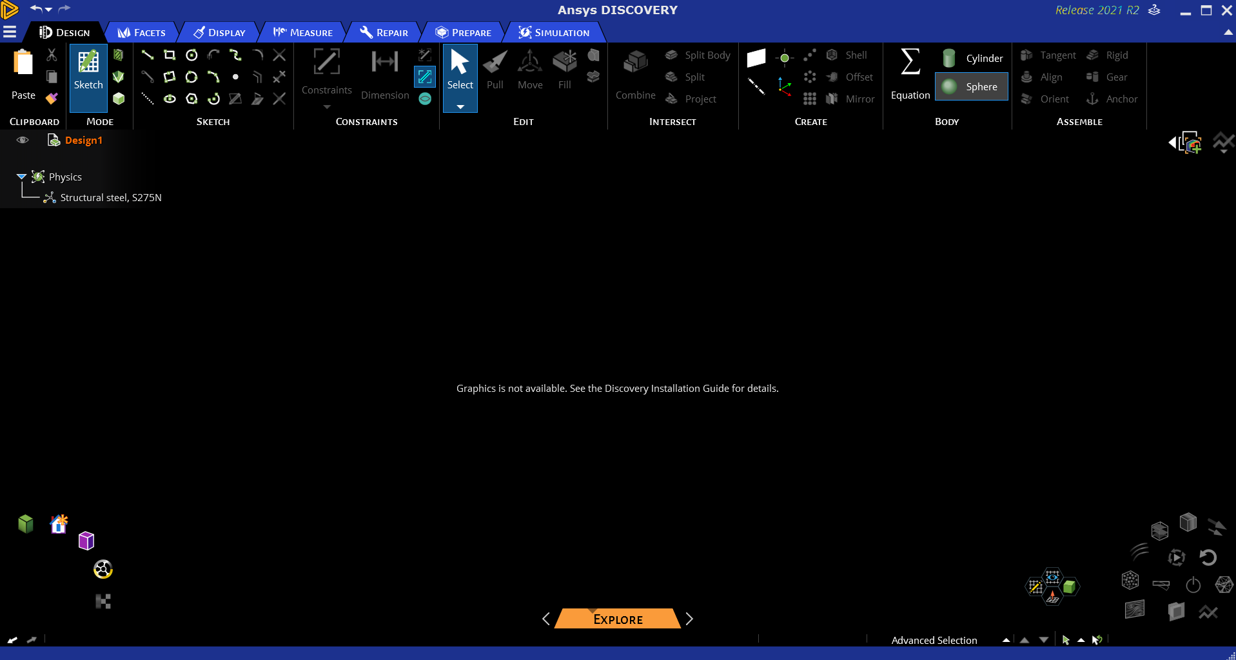Viewport: 1236px width, 660px height.
Task: Click the Paste button in Clipboard
Action: tap(24, 75)
